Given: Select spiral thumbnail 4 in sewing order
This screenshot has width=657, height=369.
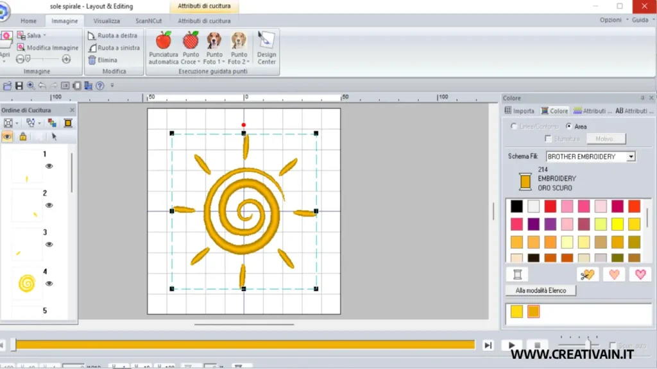Looking at the screenshot, I should [x=27, y=284].
